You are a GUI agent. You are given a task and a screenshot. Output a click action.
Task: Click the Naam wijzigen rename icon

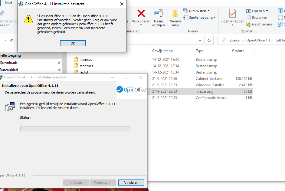pyautogui.click(x=159, y=14)
